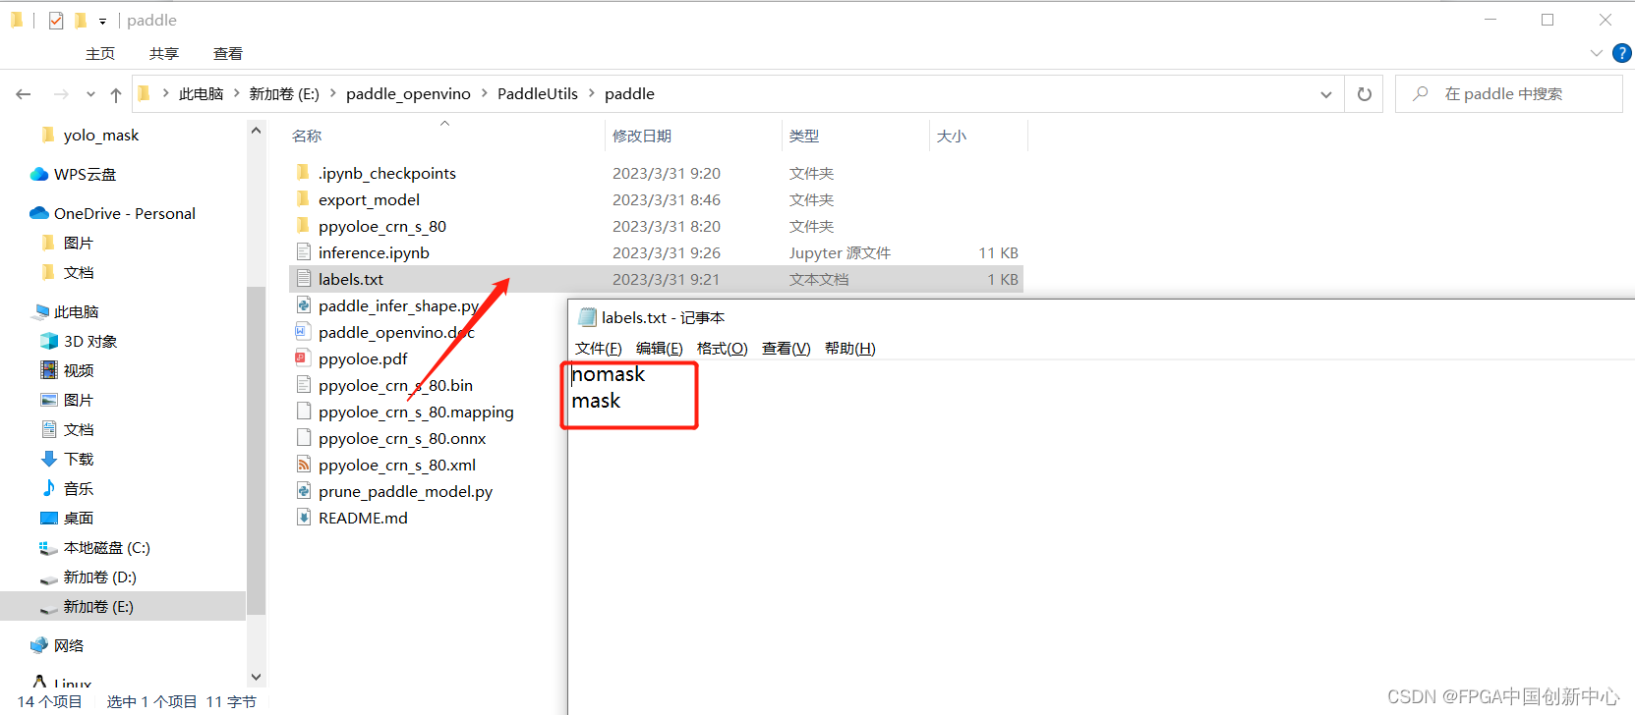Select the inference.ipynb file icon
The image size is (1635, 715).
point(304,252)
